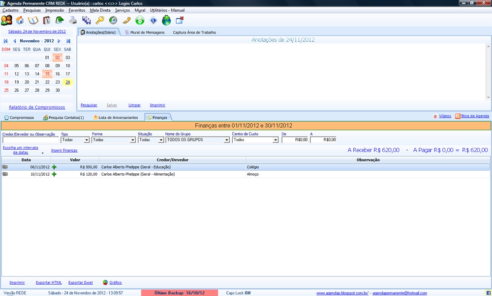The width and height of the screenshot is (492, 296).
Task: Click gray row icon beside 10/11/2012
Action: [x=5, y=174]
